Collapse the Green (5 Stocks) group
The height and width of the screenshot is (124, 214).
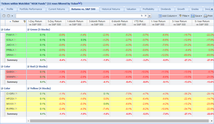point(28,30)
